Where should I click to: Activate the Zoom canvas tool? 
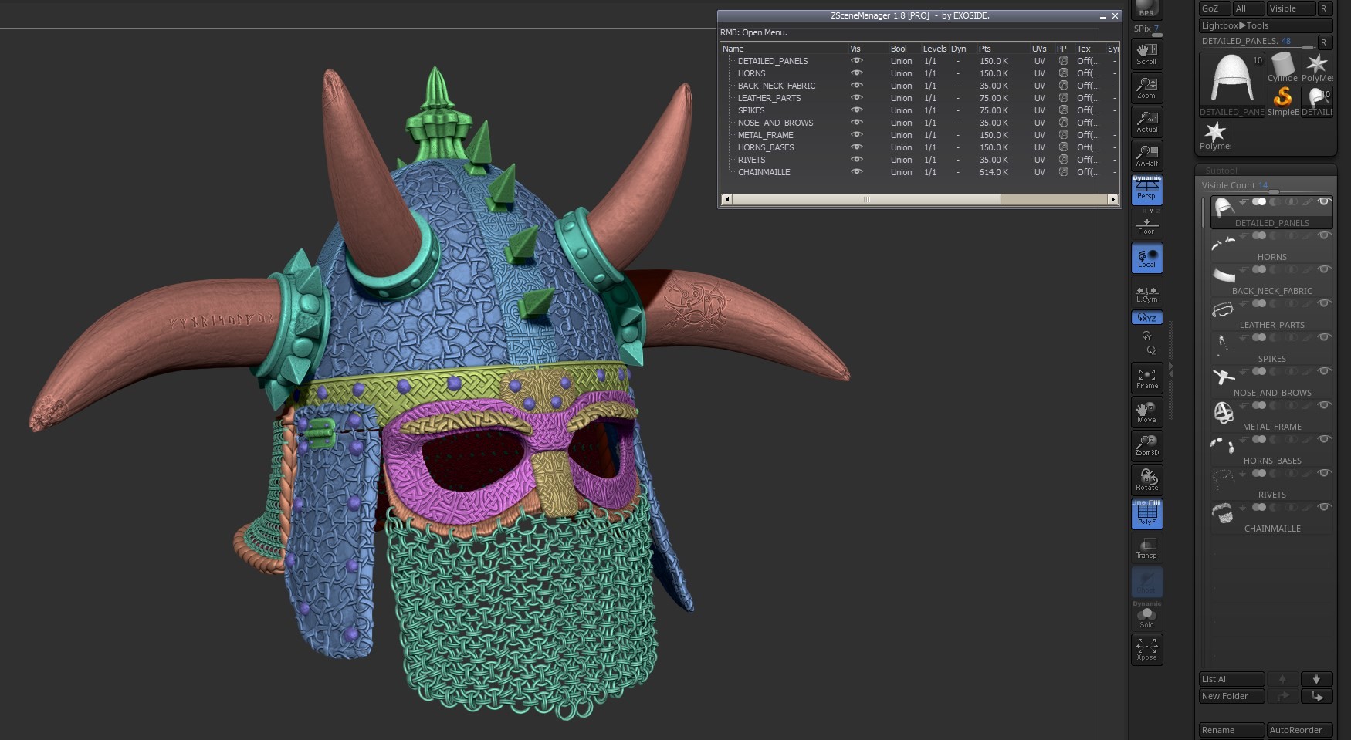pos(1146,86)
